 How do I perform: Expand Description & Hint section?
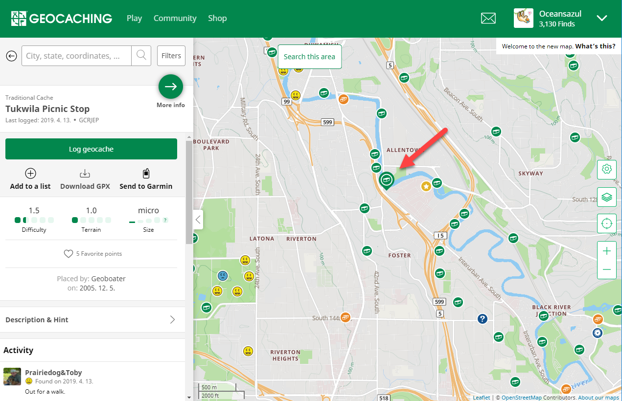92,320
